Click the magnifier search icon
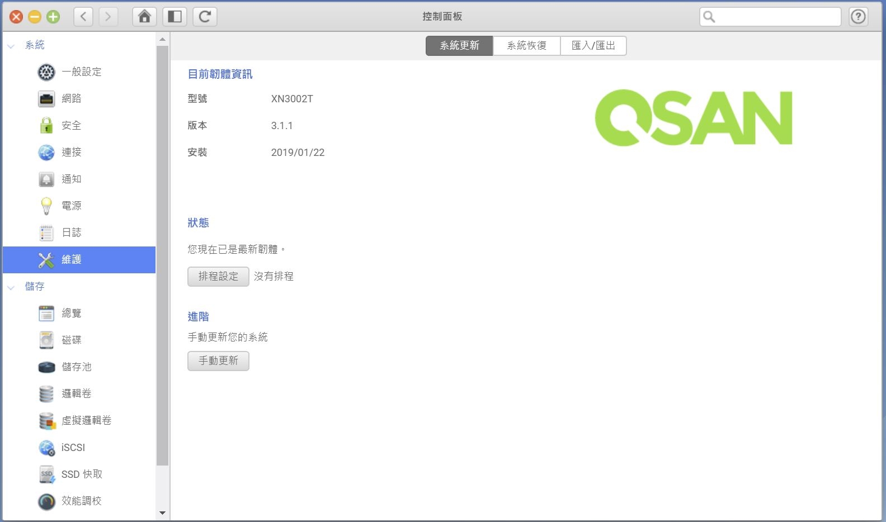The height and width of the screenshot is (522, 886). coord(709,17)
